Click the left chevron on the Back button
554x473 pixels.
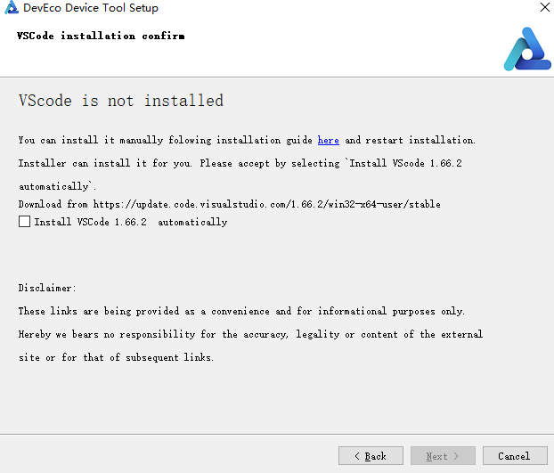(357, 456)
